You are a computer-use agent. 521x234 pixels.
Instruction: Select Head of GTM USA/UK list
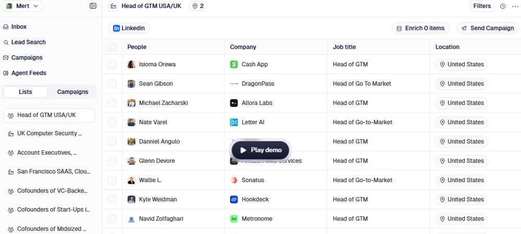[49, 115]
